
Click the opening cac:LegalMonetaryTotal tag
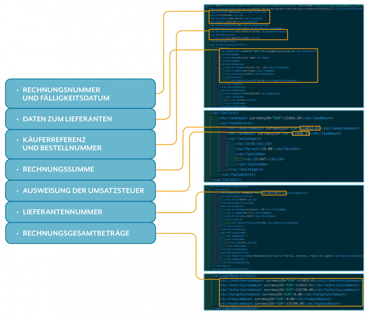tap(234, 276)
